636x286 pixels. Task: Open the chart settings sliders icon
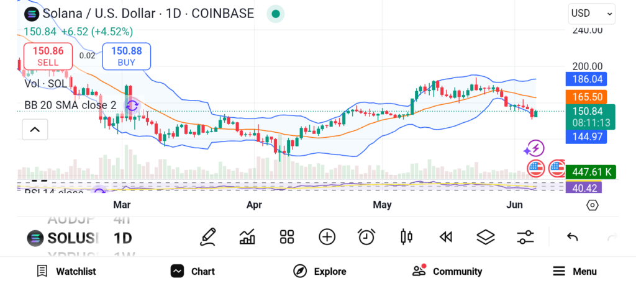click(525, 237)
